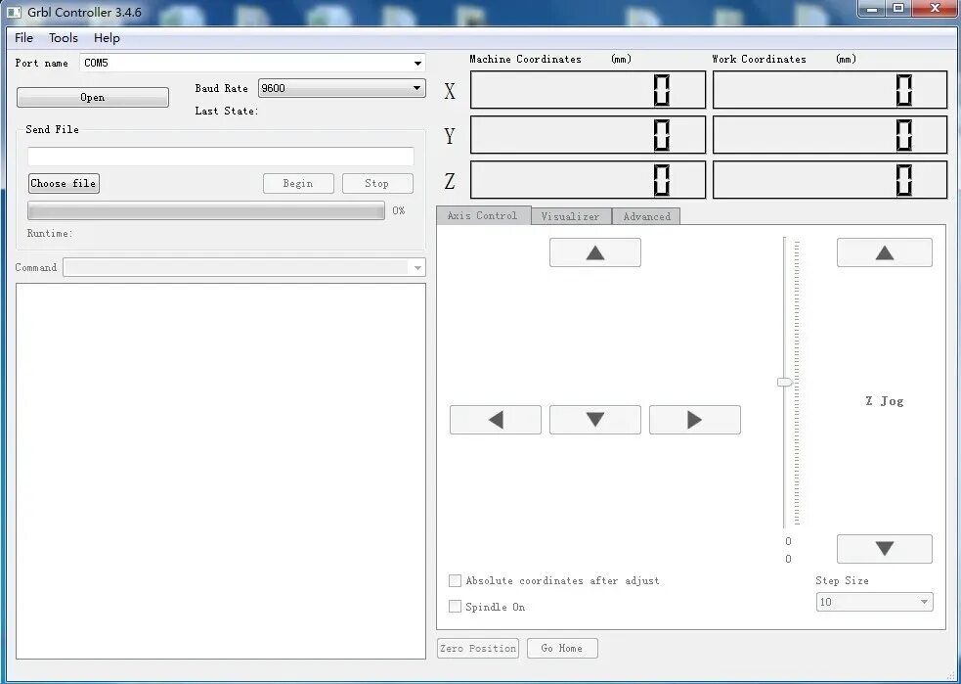The width and height of the screenshot is (961, 684).
Task: Jog X axis right with the right arrow
Action: [695, 420]
